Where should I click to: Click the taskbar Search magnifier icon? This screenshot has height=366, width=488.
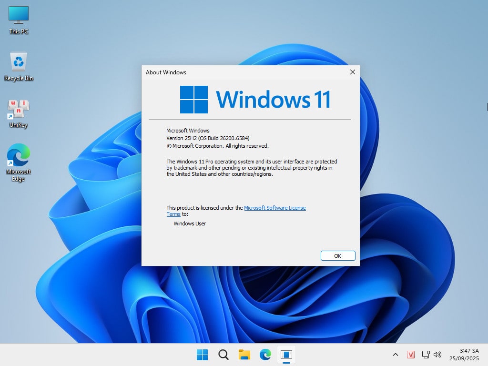tap(223, 355)
